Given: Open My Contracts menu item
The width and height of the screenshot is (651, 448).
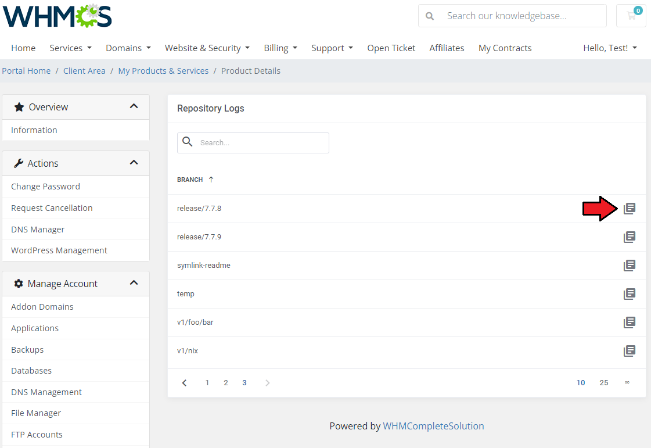Looking at the screenshot, I should click(x=505, y=48).
